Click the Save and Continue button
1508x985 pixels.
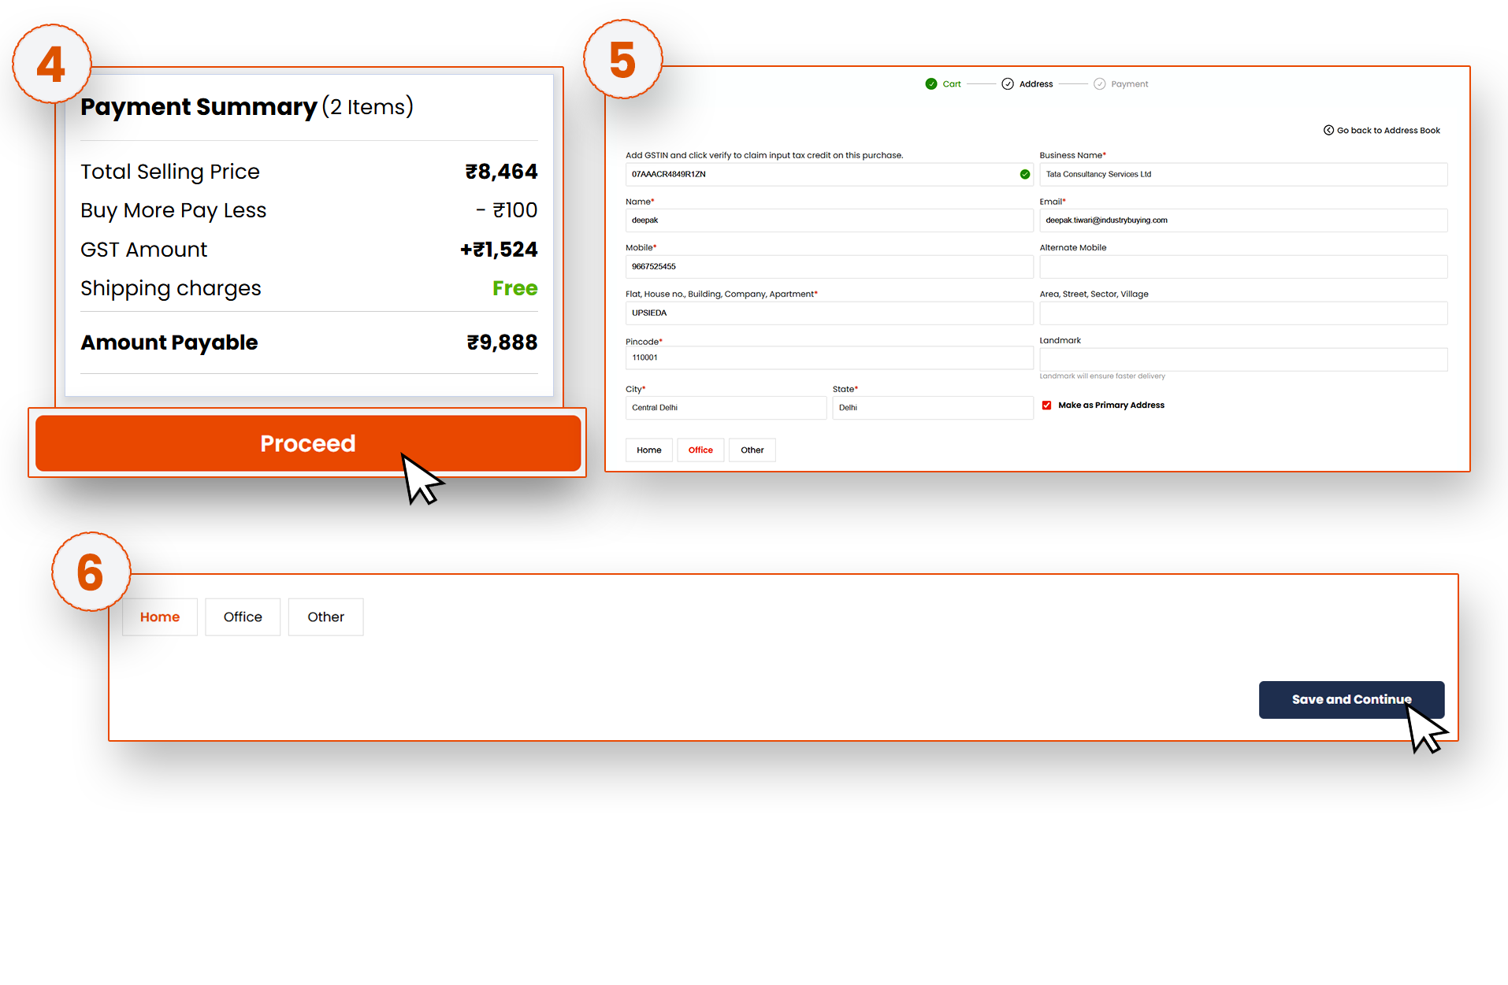coord(1351,699)
